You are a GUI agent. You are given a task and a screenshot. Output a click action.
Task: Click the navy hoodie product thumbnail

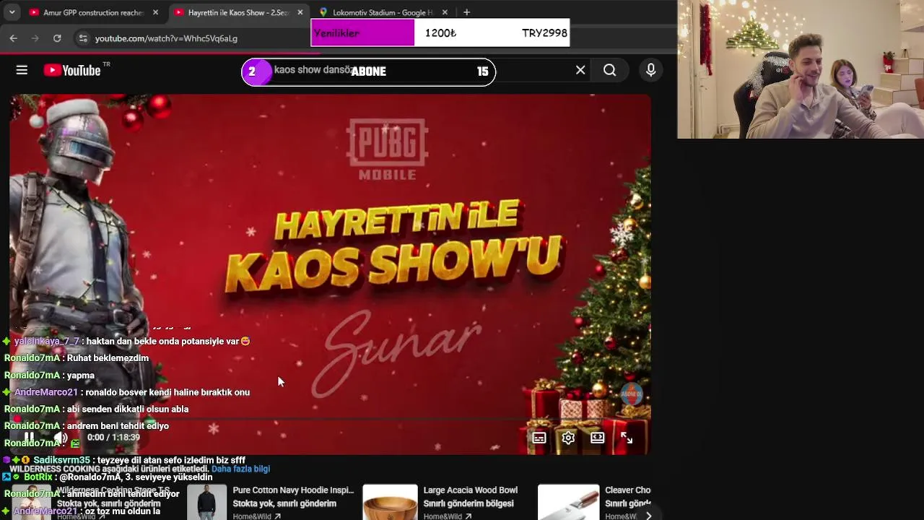(x=206, y=502)
